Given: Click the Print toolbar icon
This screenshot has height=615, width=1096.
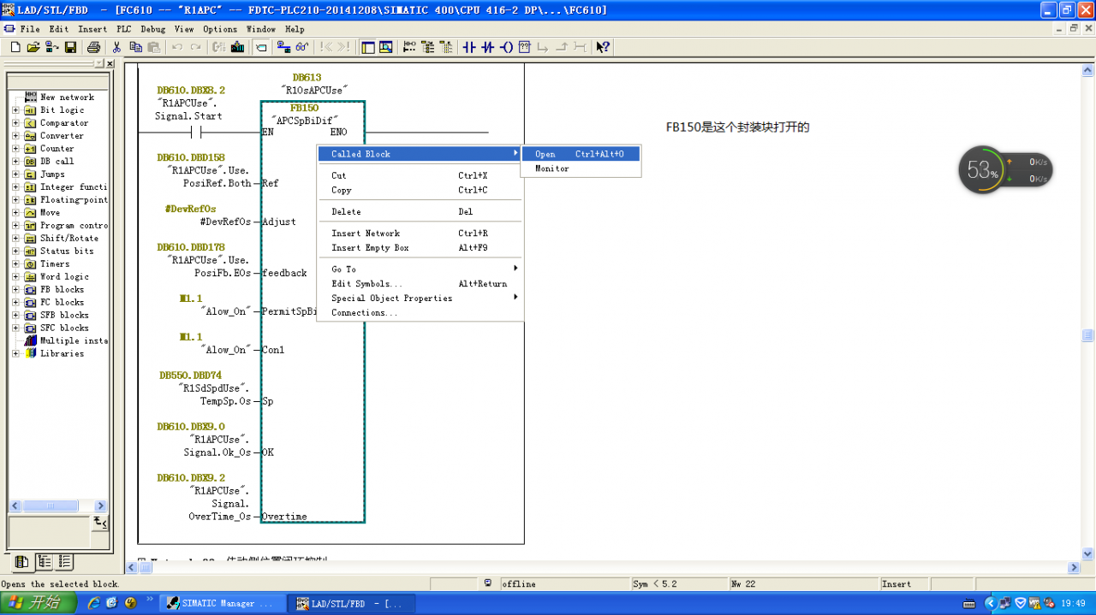Looking at the screenshot, I should coord(93,47).
